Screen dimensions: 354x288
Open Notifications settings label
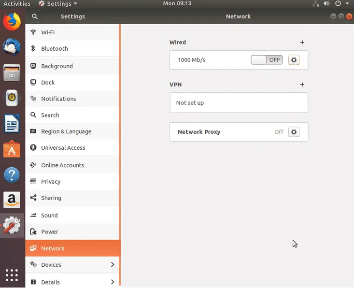pyautogui.click(x=58, y=99)
